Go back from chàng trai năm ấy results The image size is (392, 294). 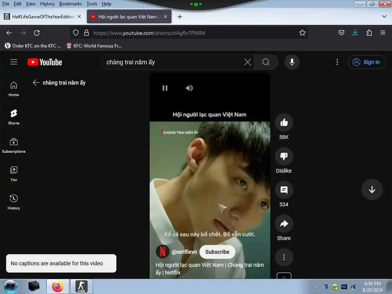coord(36,83)
